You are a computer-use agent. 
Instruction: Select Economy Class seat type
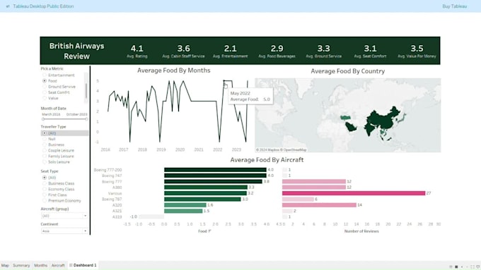coord(45,189)
